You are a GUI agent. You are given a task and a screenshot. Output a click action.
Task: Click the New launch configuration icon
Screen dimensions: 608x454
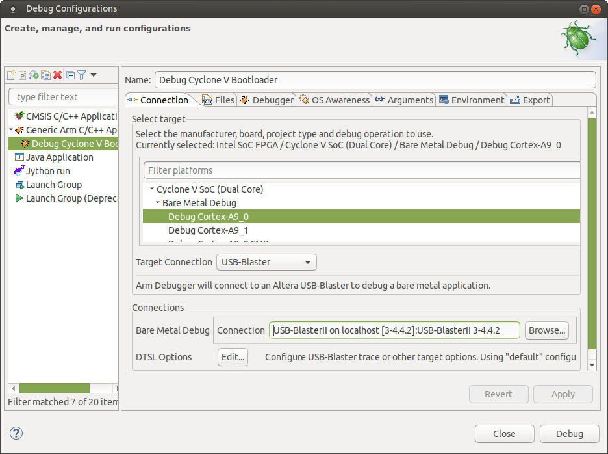tap(11, 75)
